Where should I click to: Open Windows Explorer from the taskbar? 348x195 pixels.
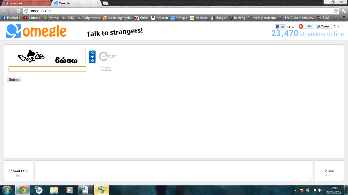click(x=54, y=190)
